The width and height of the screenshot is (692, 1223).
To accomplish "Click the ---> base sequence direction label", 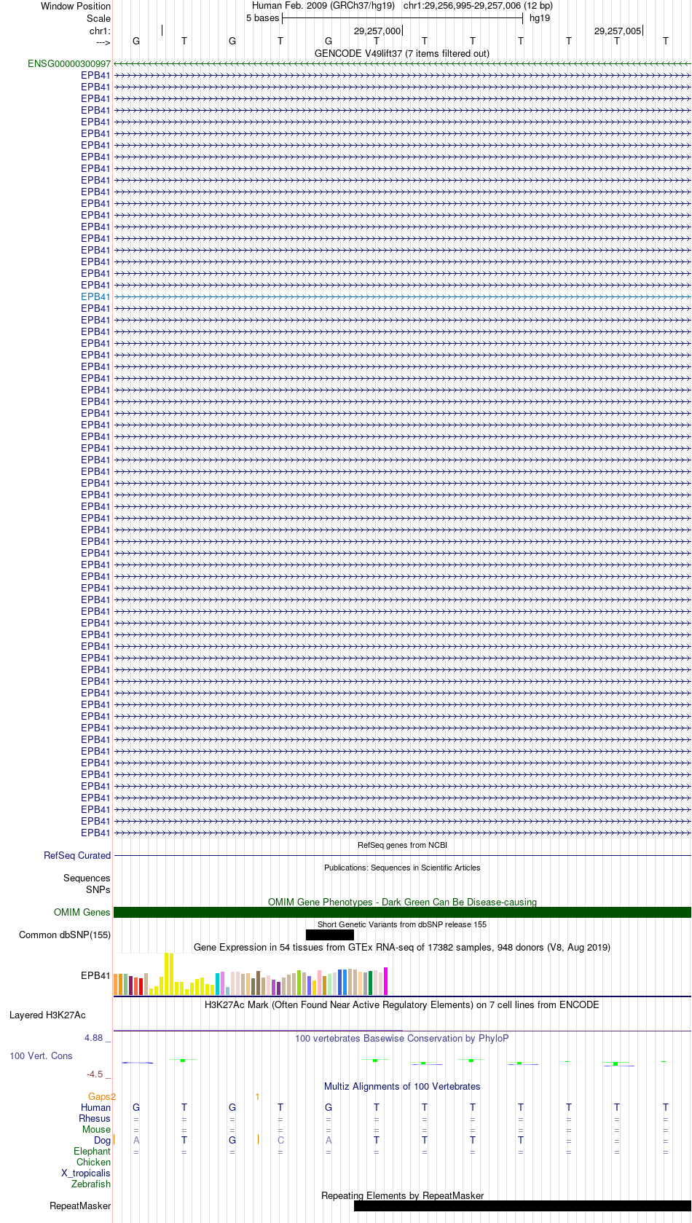I will 102,42.
